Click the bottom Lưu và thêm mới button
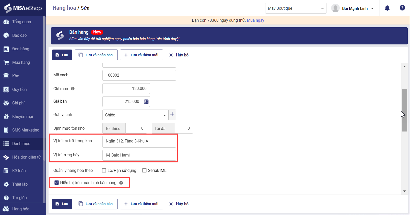This screenshot has width=410, height=215. point(142,204)
